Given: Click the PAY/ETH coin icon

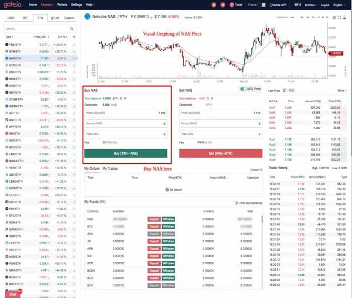Looking at the screenshot, I should pyautogui.click(x=7, y=209).
